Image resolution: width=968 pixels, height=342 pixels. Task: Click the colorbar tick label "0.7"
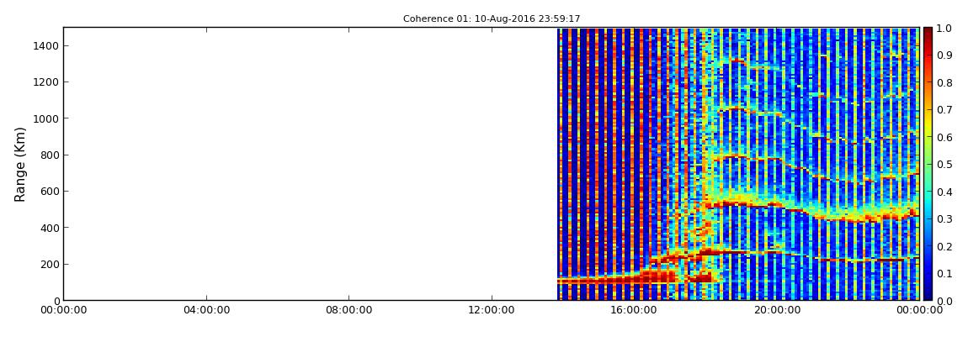(x=946, y=110)
